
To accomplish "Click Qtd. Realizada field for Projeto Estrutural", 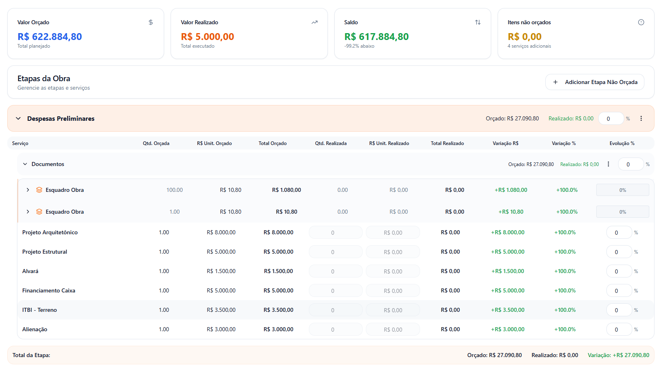I will pyautogui.click(x=336, y=252).
